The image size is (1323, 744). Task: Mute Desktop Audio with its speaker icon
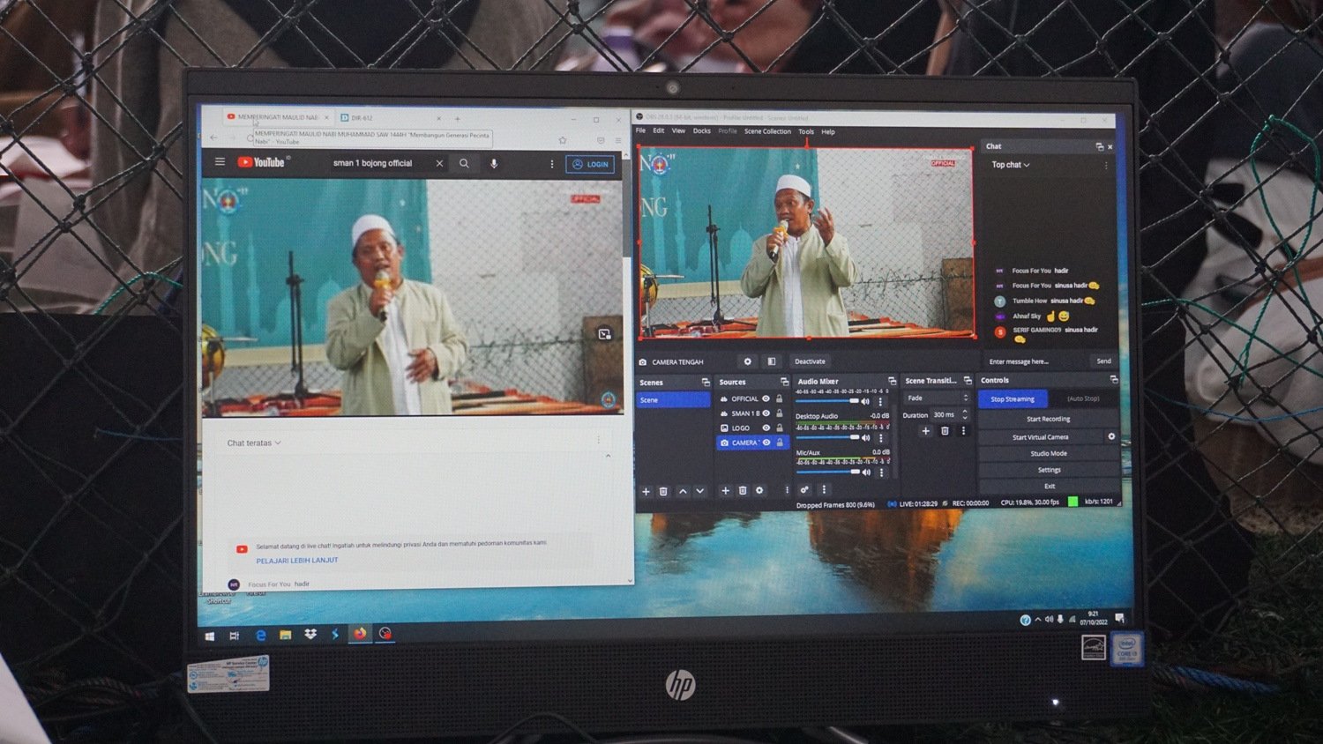point(866,437)
